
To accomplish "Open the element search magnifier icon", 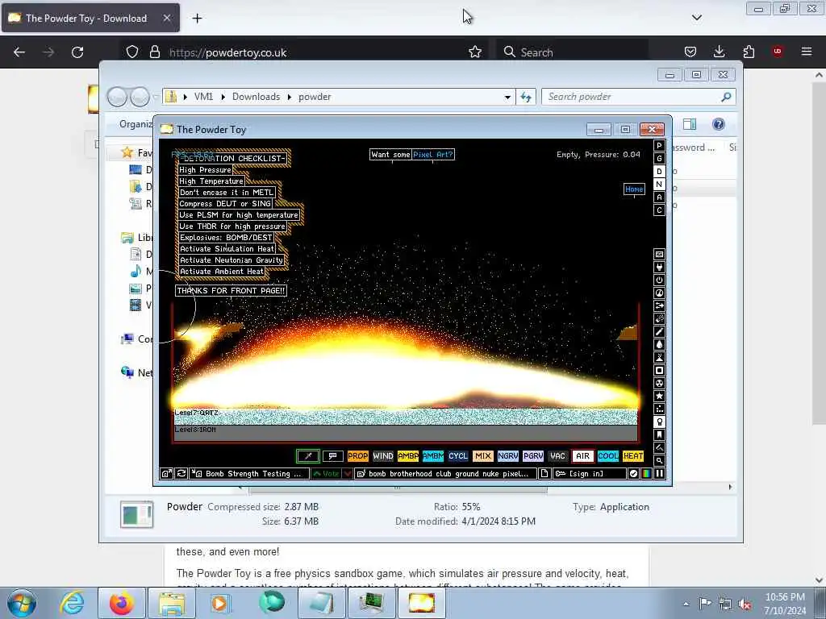I will (659, 460).
